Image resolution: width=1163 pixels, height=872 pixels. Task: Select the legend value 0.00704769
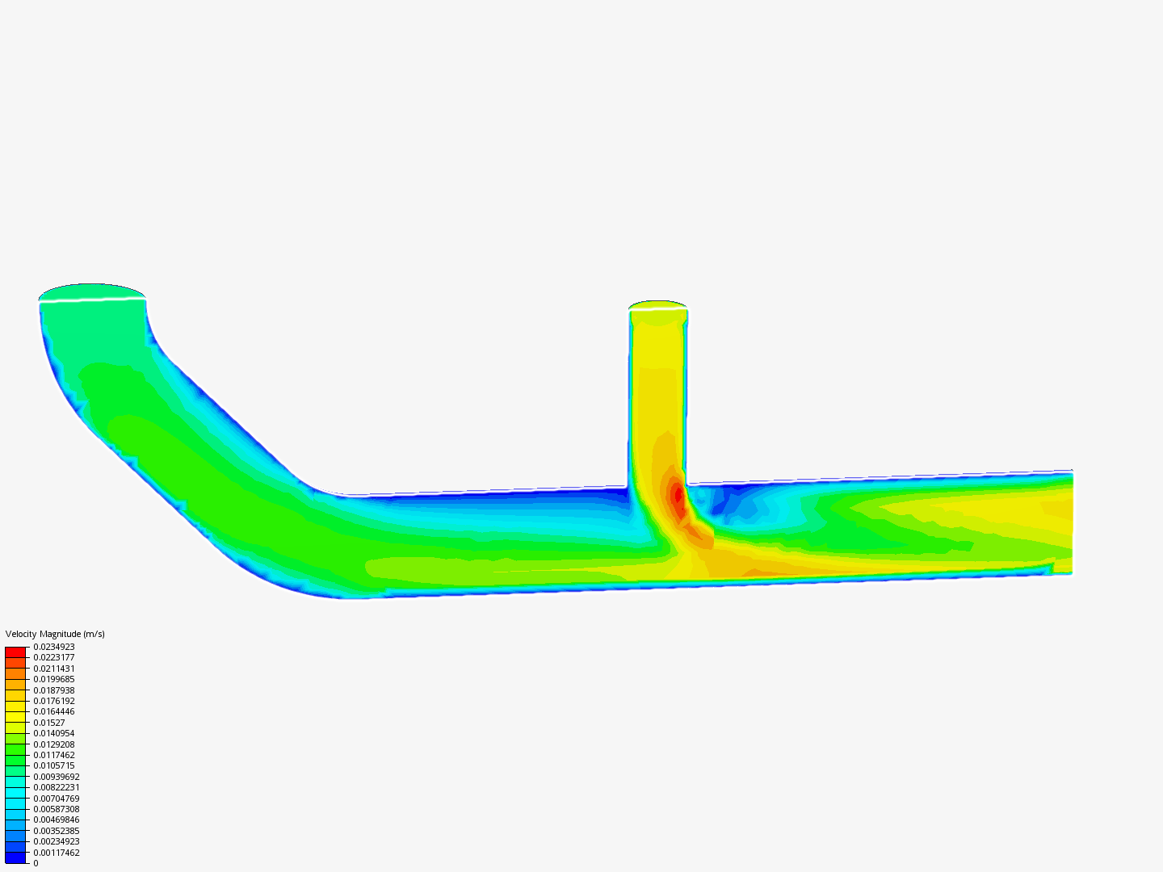(57, 799)
